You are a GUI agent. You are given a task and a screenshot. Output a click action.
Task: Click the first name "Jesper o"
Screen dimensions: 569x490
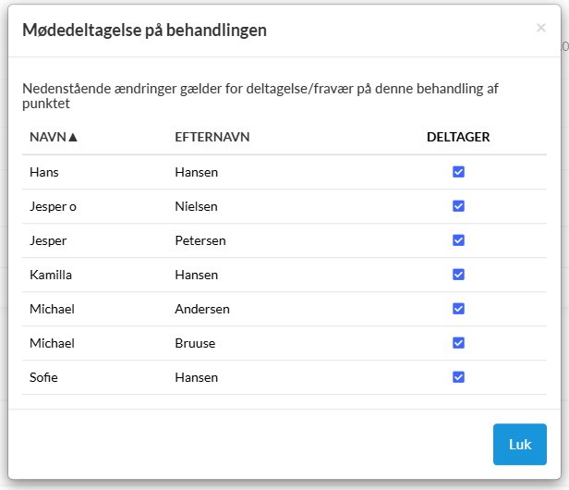click(53, 206)
